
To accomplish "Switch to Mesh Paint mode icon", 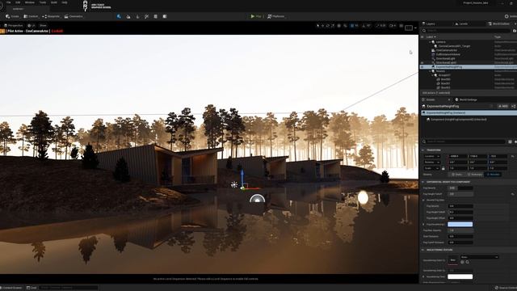I will 146,16.
